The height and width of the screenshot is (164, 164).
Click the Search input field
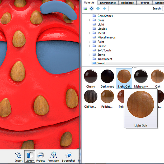tap(163, 9)
